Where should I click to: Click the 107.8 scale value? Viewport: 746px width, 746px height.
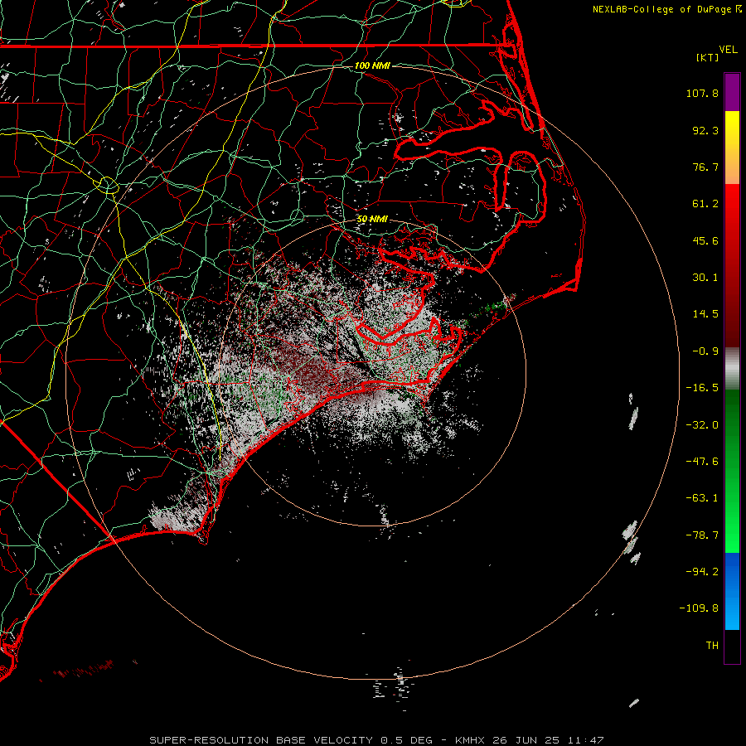click(702, 93)
